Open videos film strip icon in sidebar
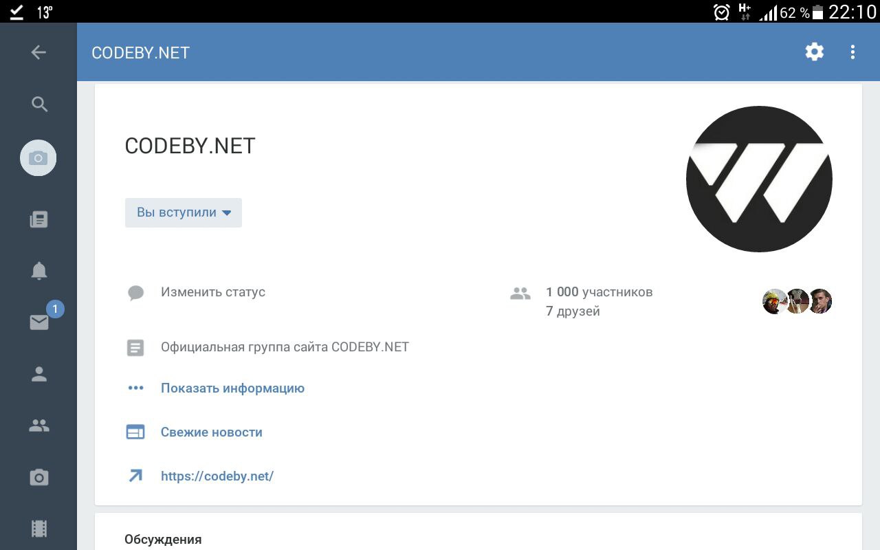The height and width of the screenshot is (550, 880). click(x=39, y=528)
